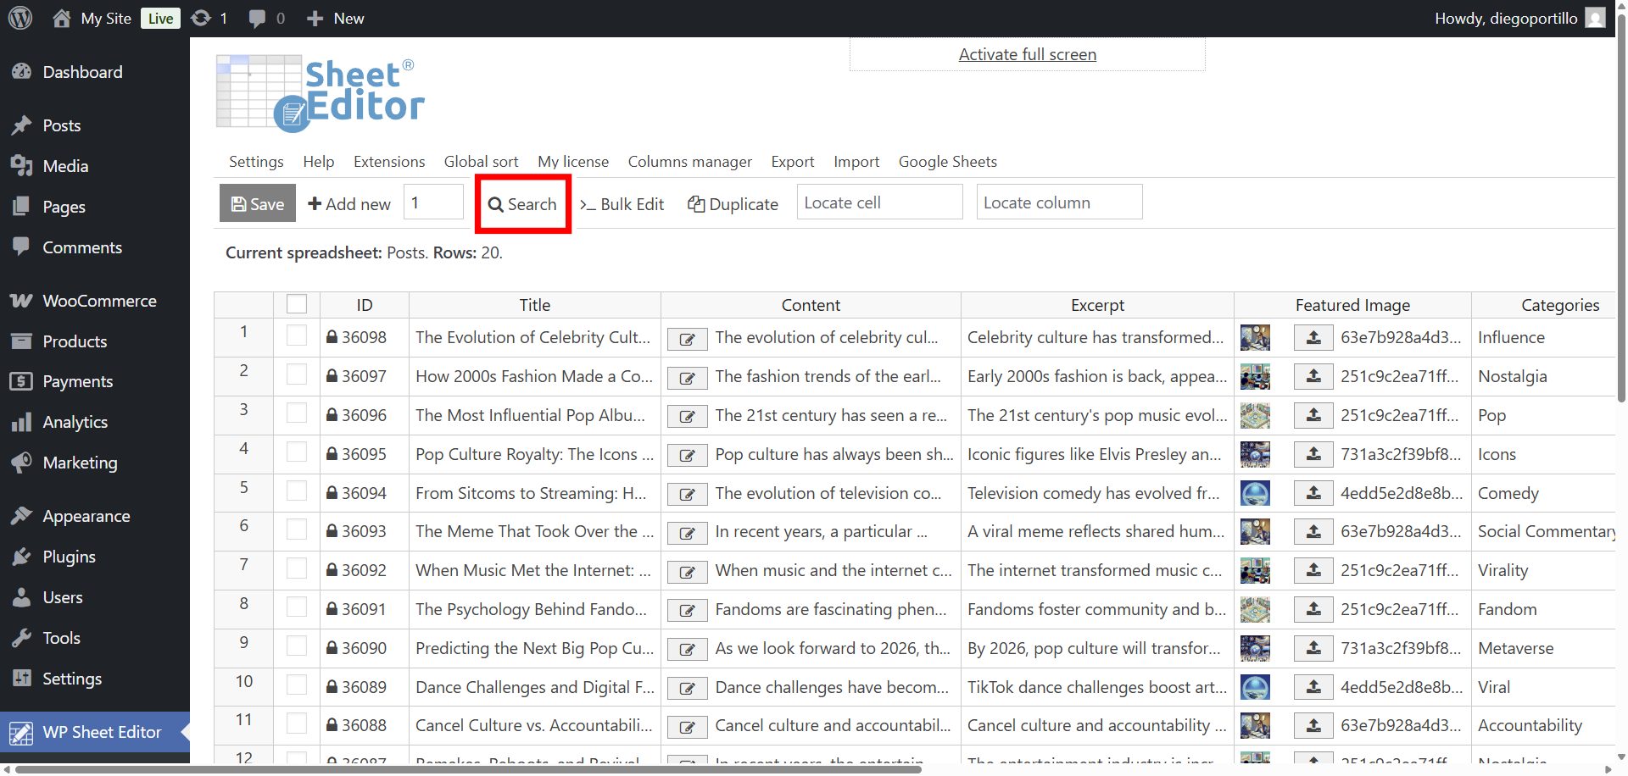Click upload image icon for post 36097
The image size is (1628, 776).
[x=1313, y=377]
